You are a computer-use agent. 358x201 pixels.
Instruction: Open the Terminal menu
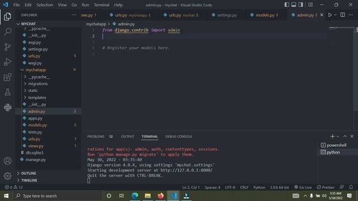click(x=101, y=5)
